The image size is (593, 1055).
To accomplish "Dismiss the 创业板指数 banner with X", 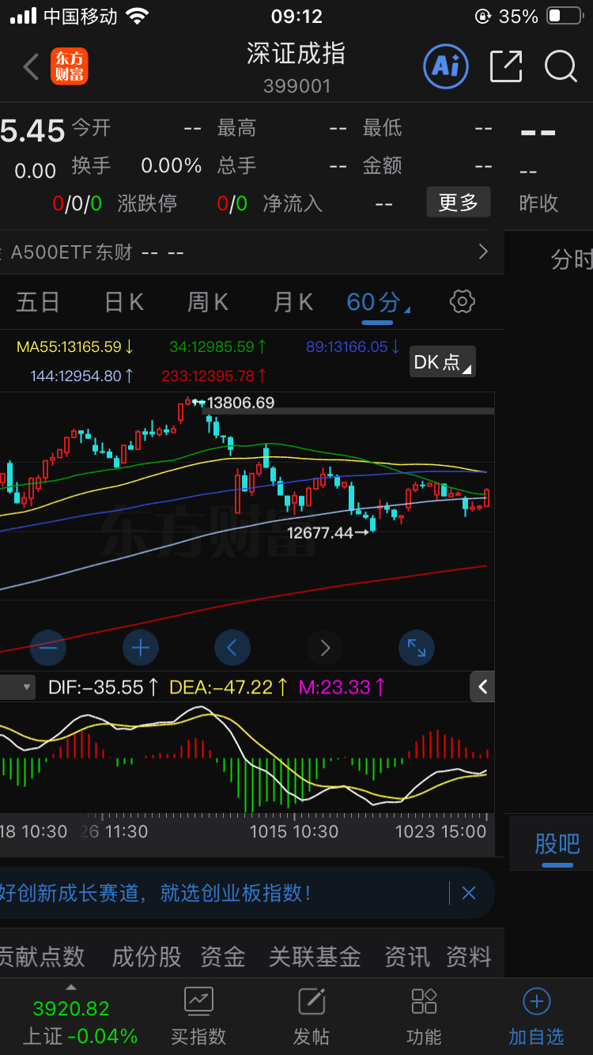I will click(x=469, y=894).
